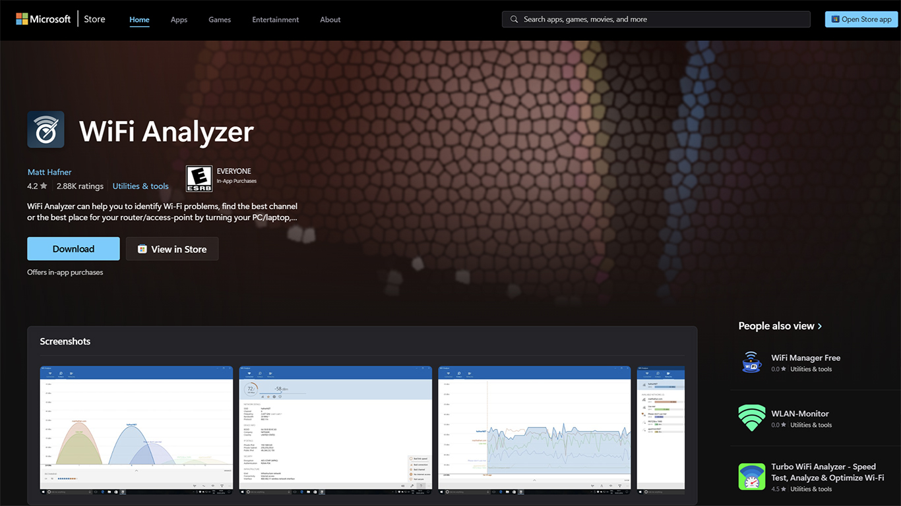This screenshot has width=901, height=506.
Task: Click the Turbo WiFi Analyzer app icon
Action: [752, 477]
